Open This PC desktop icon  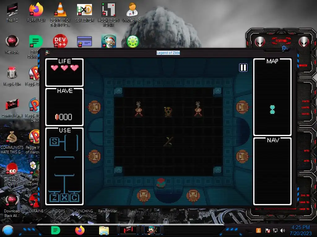12,12
